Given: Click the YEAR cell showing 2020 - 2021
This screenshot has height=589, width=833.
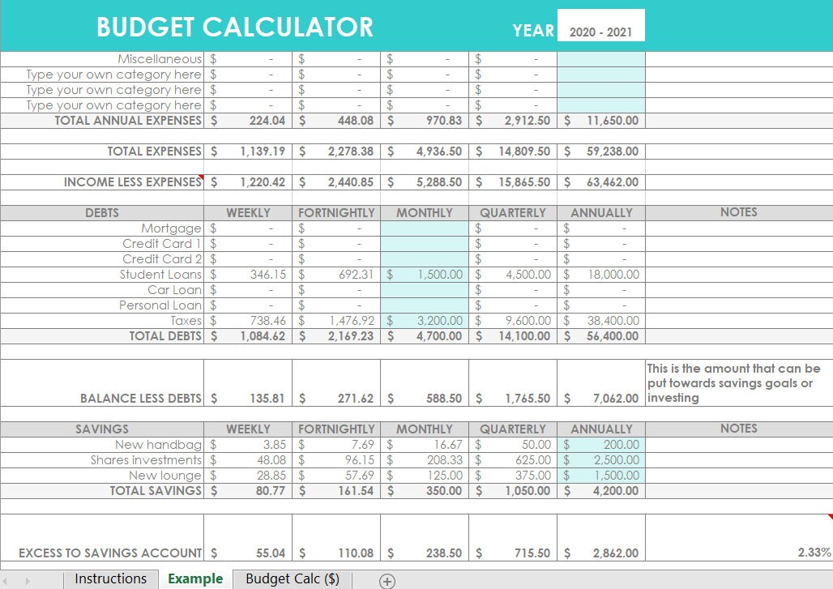Looking at the screenshot, I should 600,27.
